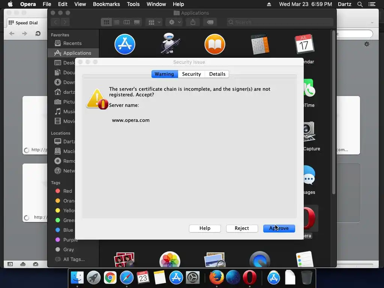This screenshot has height=288, width=384.
Task: Open the View menu
Action: pyautogui.click(x=80, y=4)
